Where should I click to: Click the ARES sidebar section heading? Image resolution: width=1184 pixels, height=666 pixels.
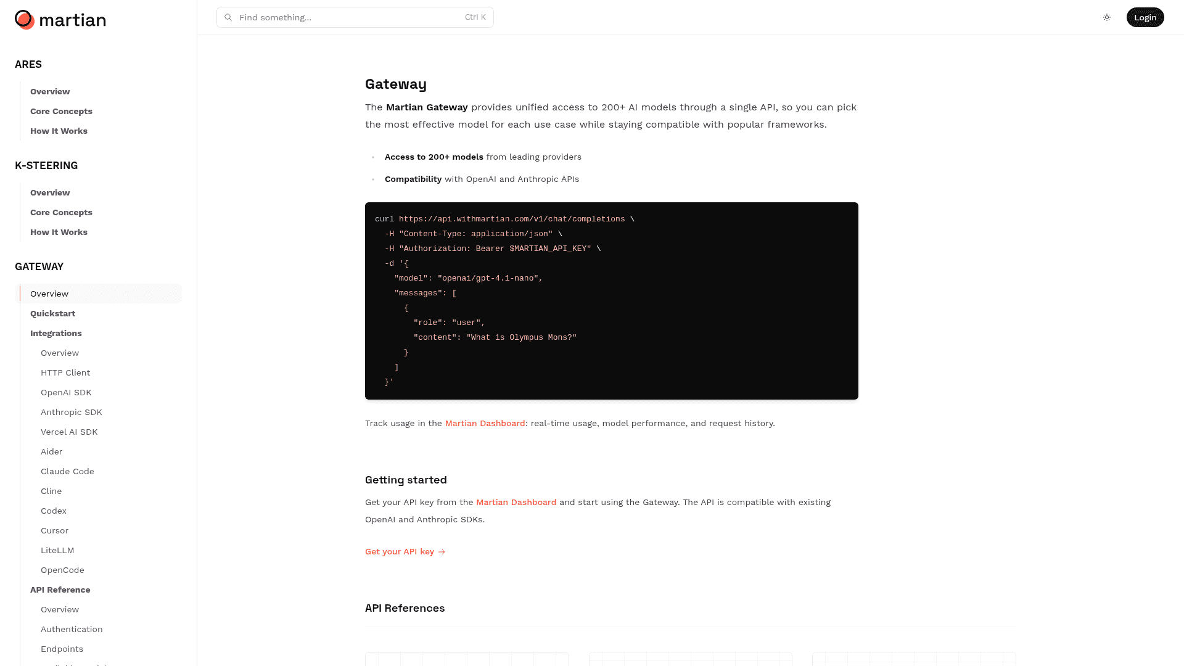tap(28, 64)
